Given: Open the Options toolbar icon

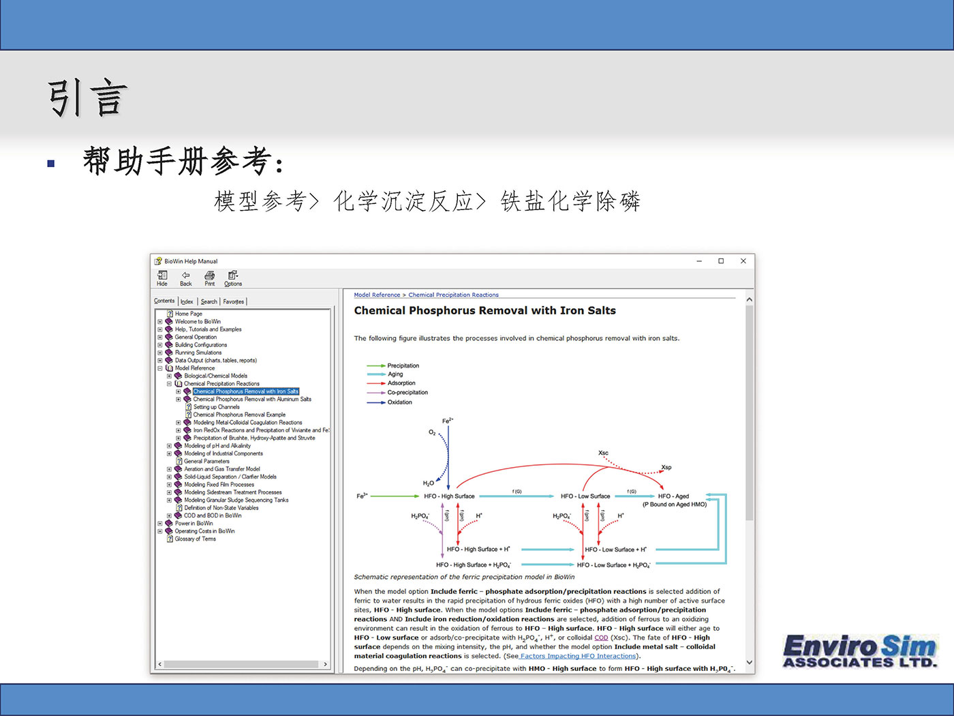Looking at the screenshot, I should pos(233,275).
